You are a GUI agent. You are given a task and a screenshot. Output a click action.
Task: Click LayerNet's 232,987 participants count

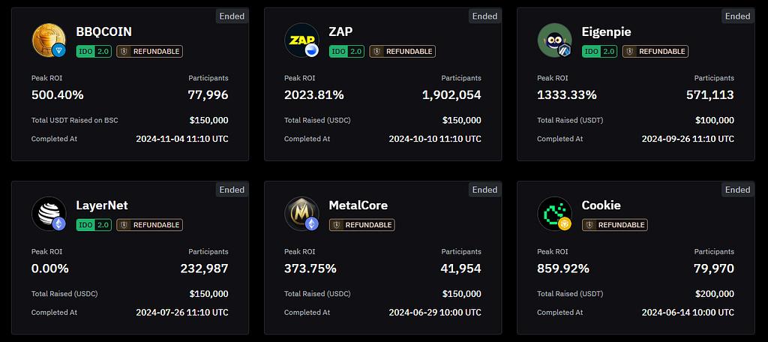coord(204,268)
